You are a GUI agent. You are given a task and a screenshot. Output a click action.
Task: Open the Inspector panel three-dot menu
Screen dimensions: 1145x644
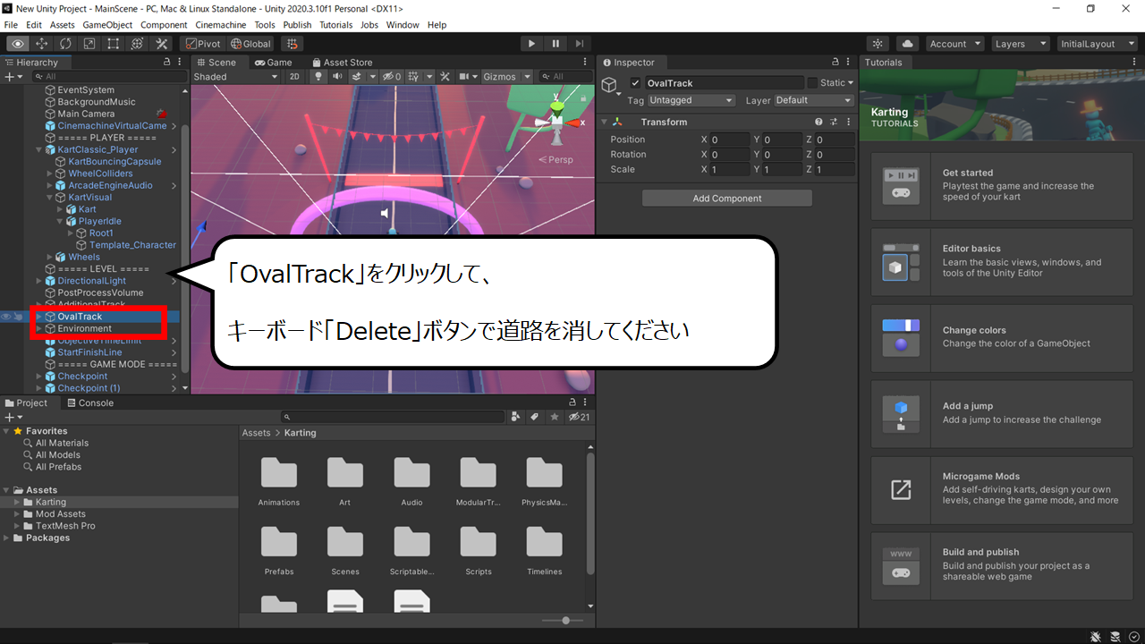coord(849,63)
